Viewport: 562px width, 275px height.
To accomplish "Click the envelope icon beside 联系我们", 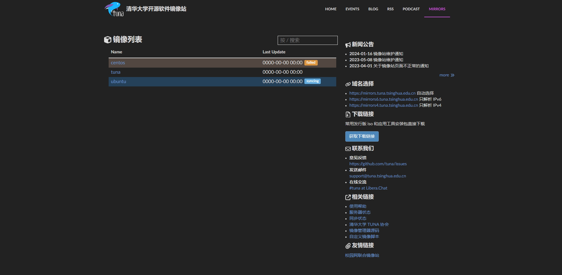I will (x=347, y=148).
